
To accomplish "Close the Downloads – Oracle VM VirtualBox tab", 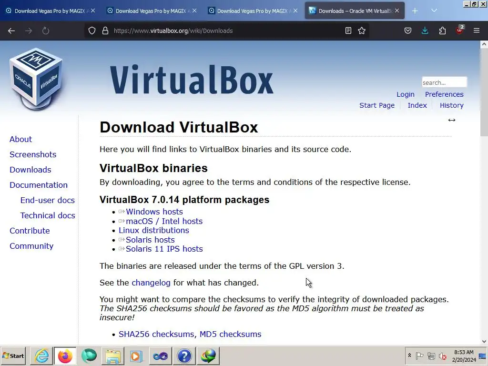I will [397, 10].
